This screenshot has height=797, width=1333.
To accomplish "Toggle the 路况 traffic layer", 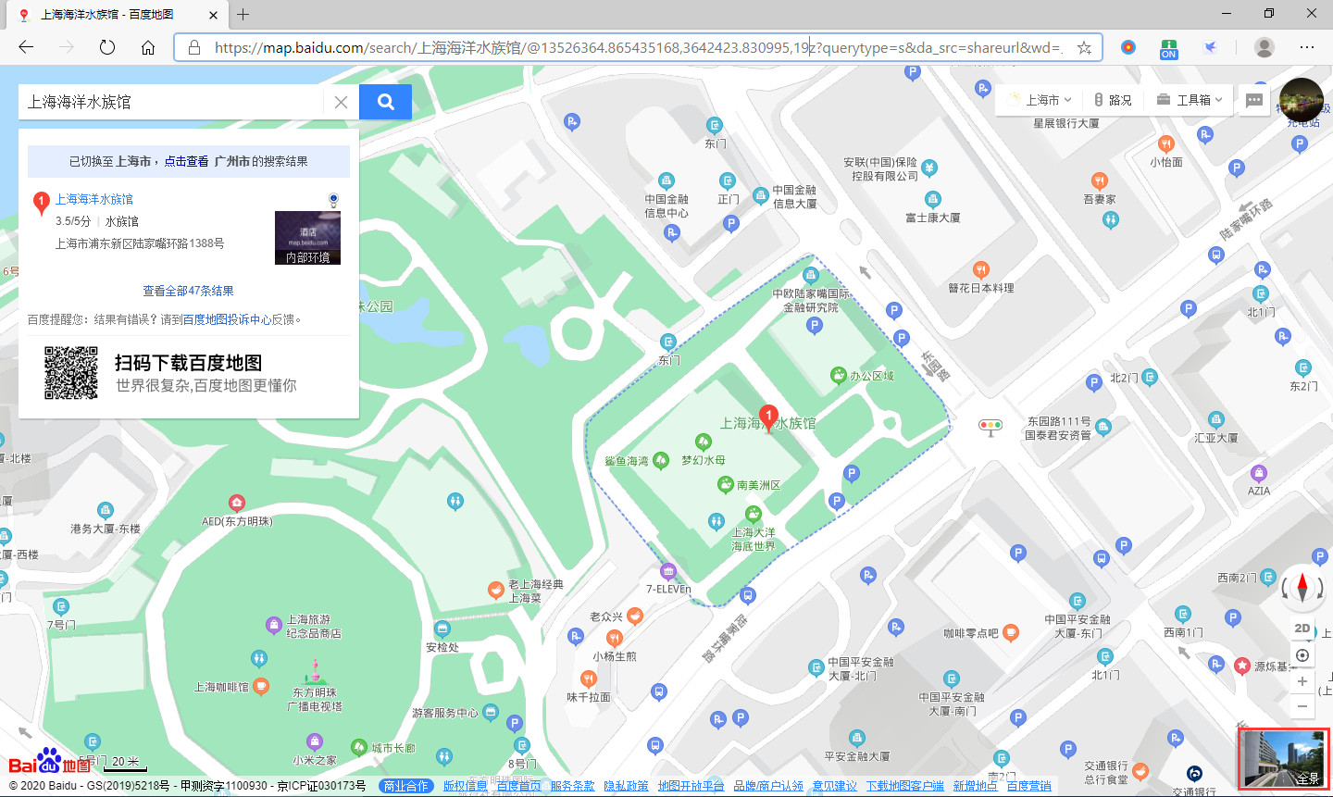I will 1113,100.
